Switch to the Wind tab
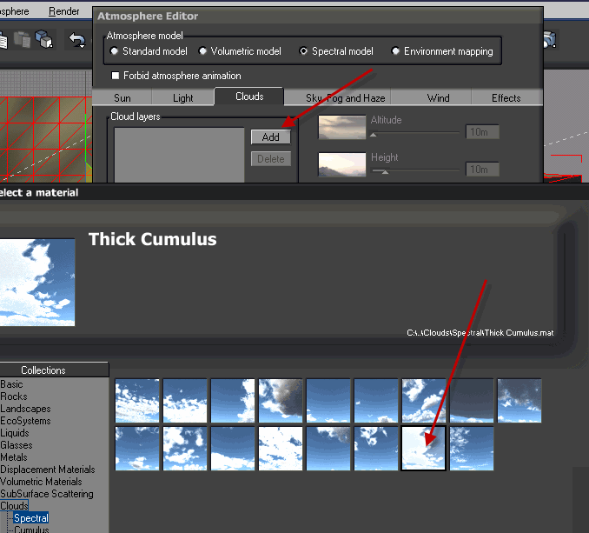Viewport: 589px width, 533px height. (x=438, y=98)
